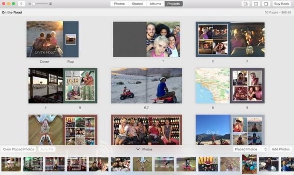Switch to the Shared tab
Viewport: 294px width, 175px height.
point(137,4)
